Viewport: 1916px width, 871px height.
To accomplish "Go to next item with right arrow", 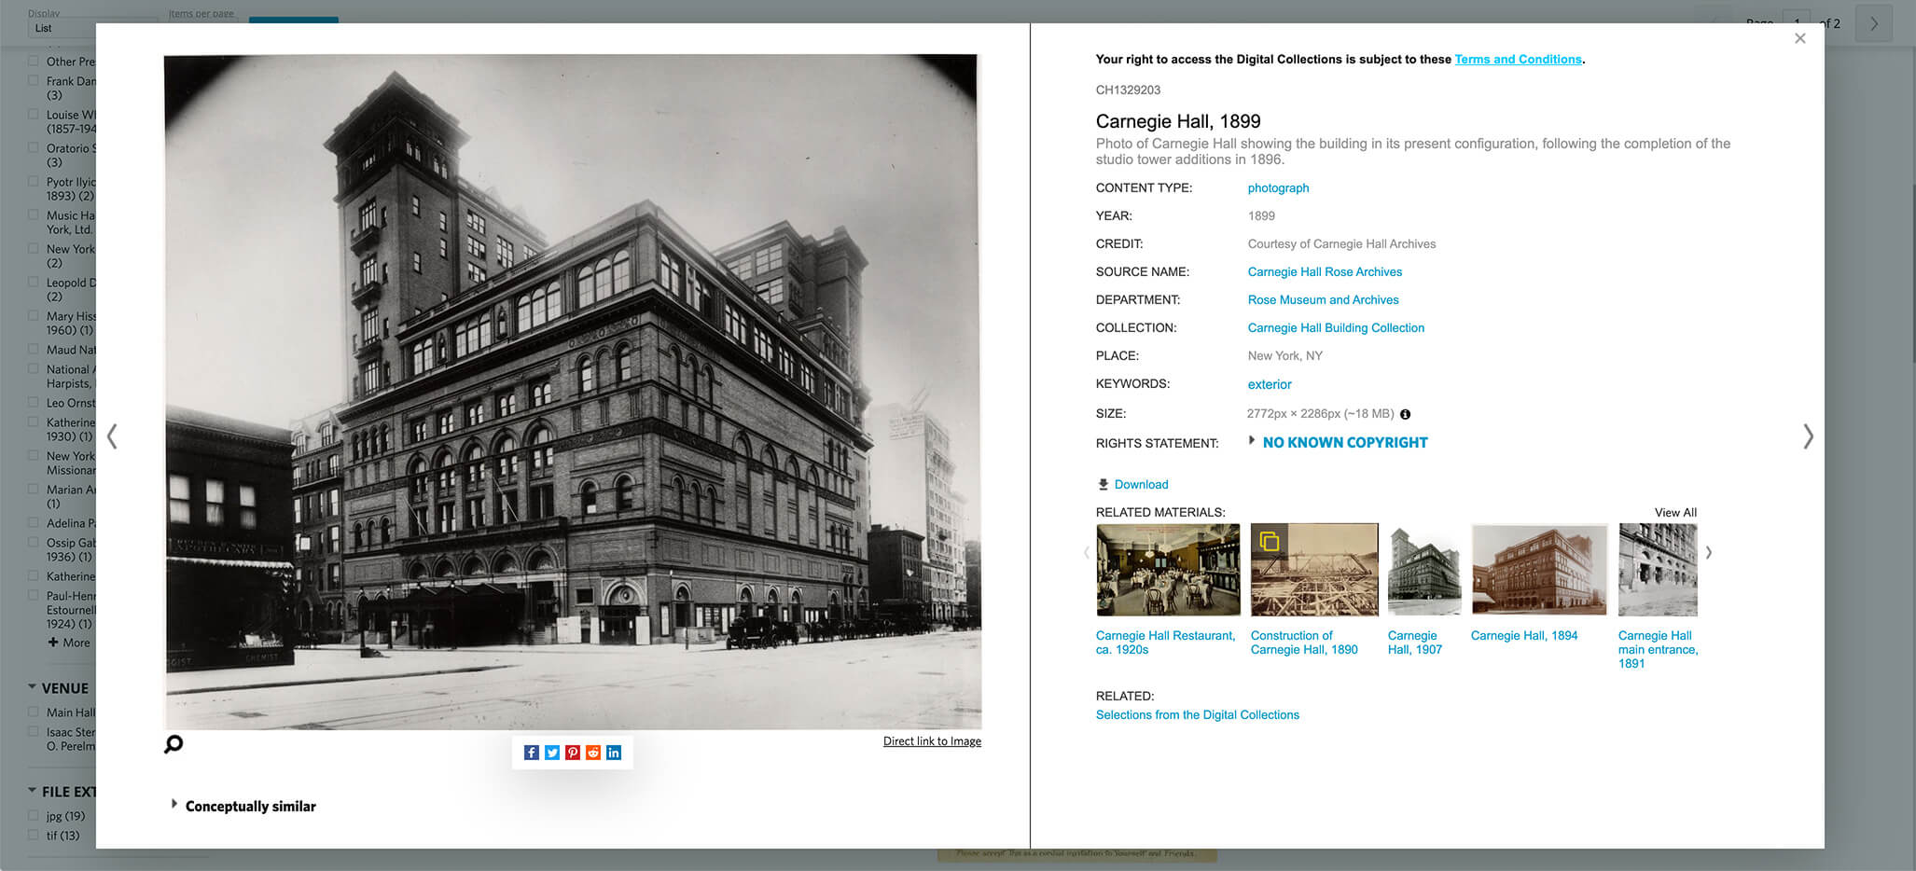I will click(1808, 435).
